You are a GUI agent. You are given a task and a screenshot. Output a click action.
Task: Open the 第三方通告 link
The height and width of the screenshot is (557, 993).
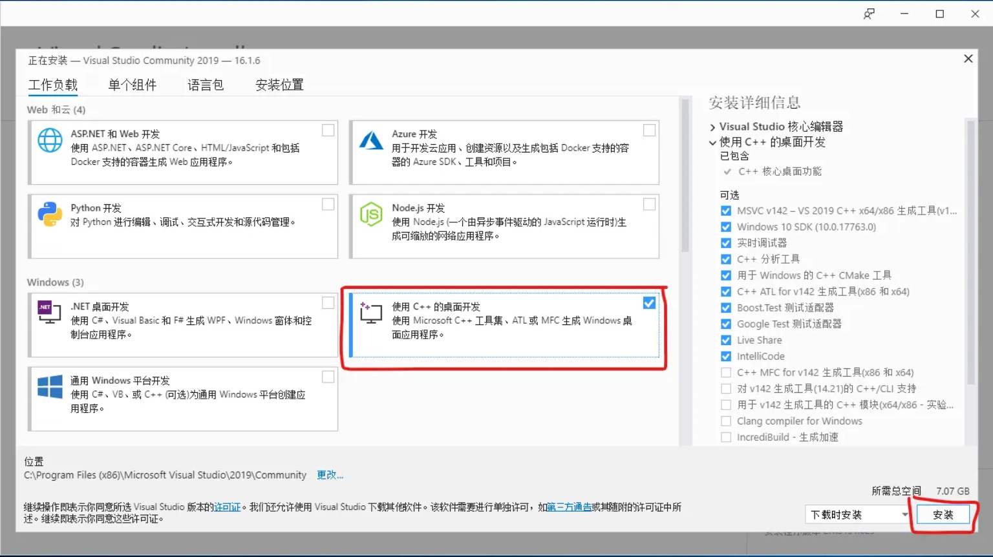coord(568,507)
